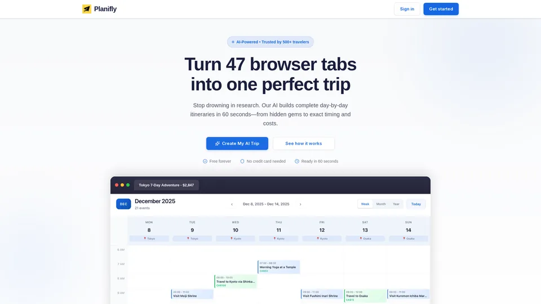Click the Today button in calendar
This screenshot has width=541, height=304.
(x=416, y=204)
